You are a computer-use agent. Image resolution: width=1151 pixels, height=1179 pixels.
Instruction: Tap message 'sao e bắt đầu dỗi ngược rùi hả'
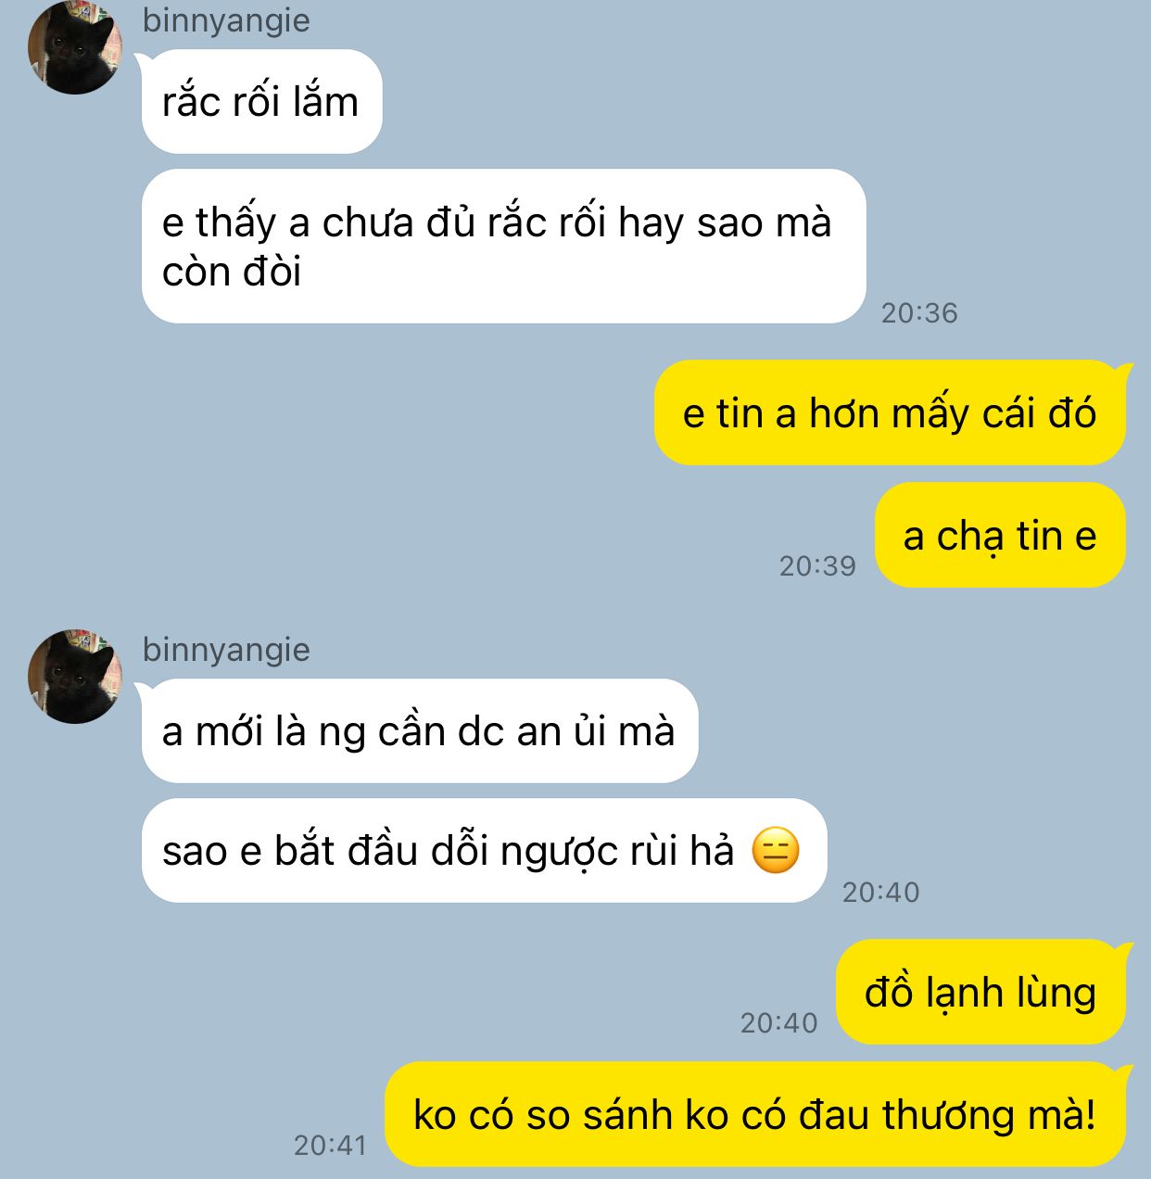[x=484, y=851]
